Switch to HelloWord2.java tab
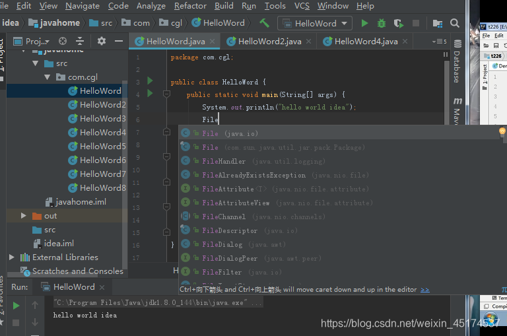This screenshot has width=507, height=336. [269, 42]
